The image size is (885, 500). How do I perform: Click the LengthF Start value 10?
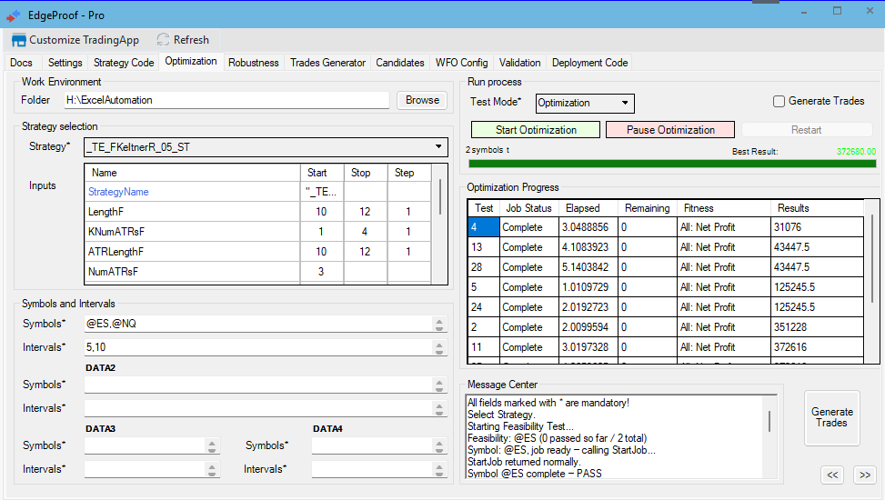321,212
